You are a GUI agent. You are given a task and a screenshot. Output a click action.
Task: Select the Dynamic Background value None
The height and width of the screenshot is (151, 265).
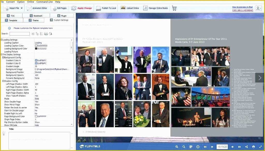point(37,78)
